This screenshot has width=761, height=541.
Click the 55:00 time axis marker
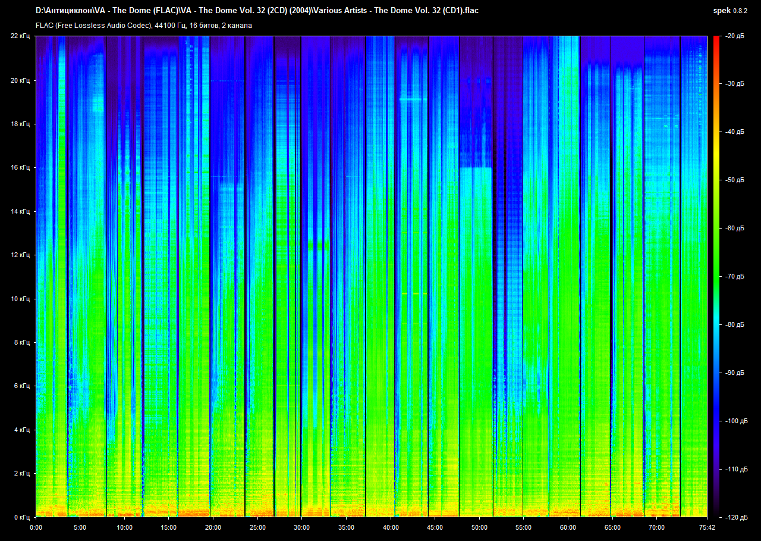click(523, 527)
